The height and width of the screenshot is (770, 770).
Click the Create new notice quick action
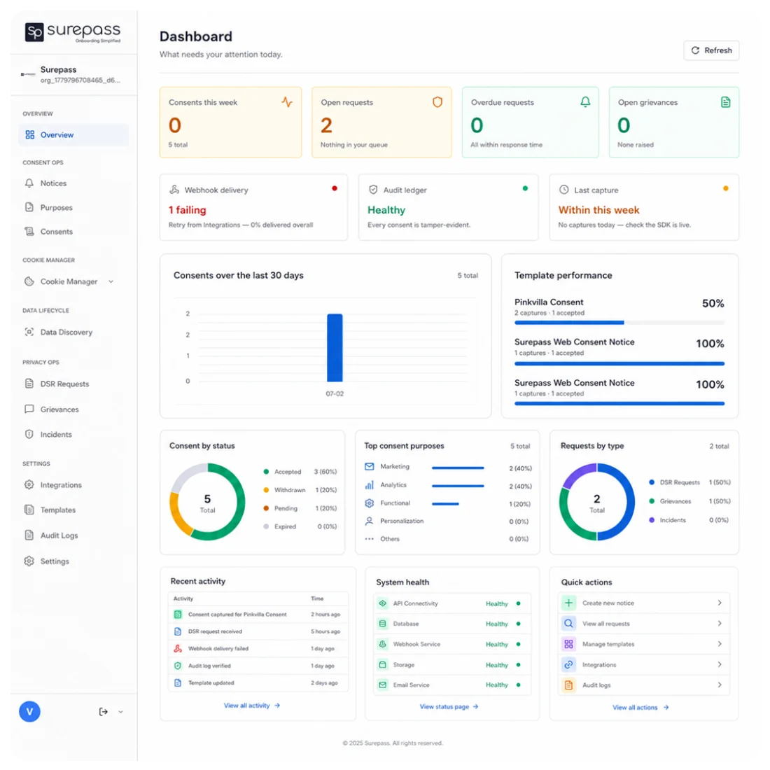point(644,603)
